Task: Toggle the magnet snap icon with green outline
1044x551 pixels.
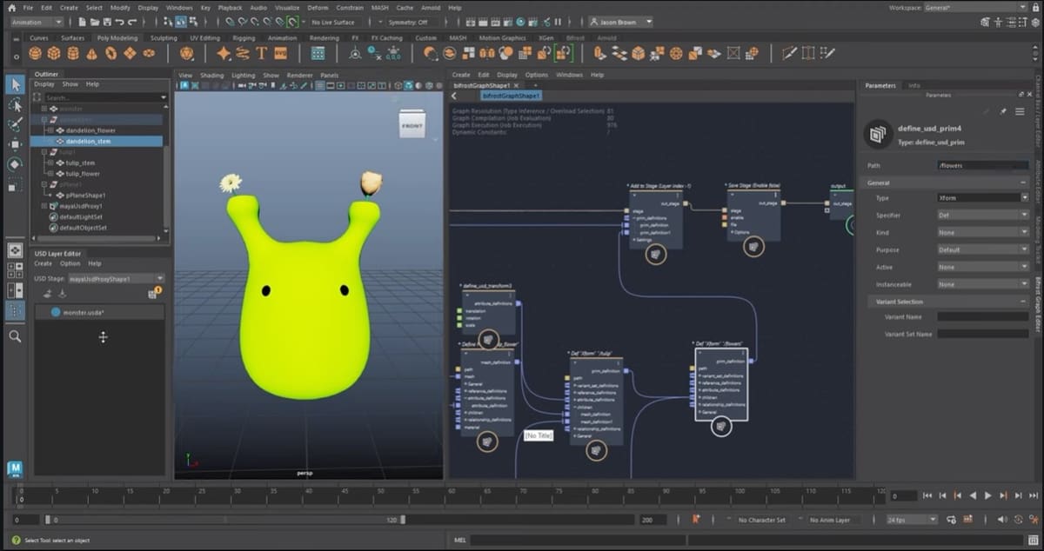Action: [x=293, y=22]
